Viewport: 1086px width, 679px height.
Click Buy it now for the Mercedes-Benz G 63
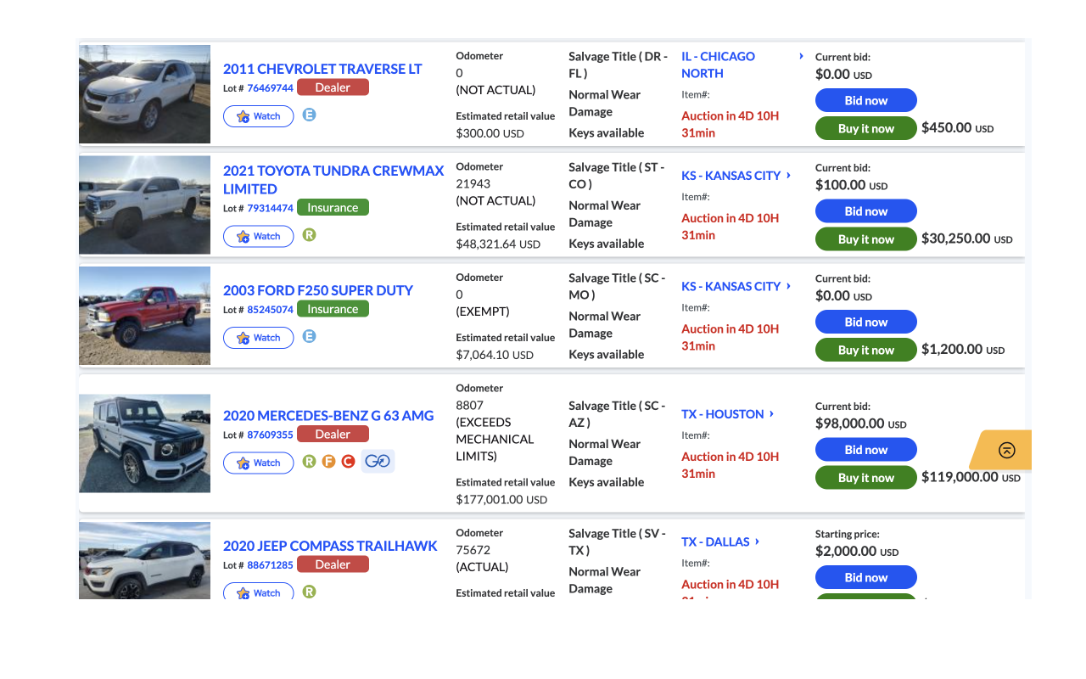(866, 478)
